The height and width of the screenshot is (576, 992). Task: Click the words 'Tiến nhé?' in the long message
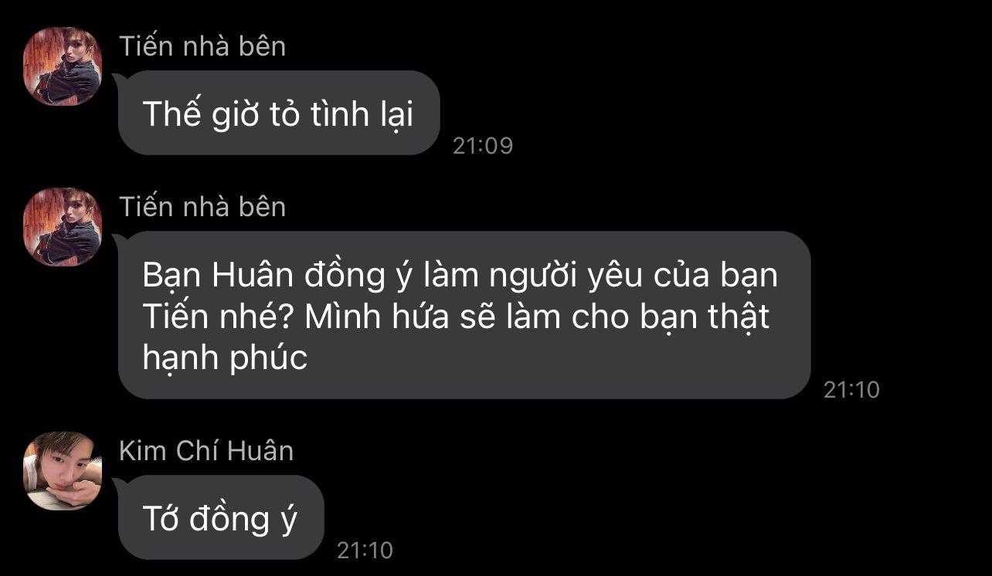216,317
